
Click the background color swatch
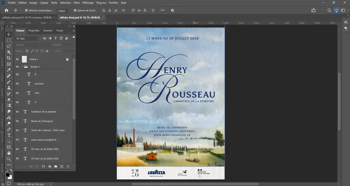(x=10, y=177)
